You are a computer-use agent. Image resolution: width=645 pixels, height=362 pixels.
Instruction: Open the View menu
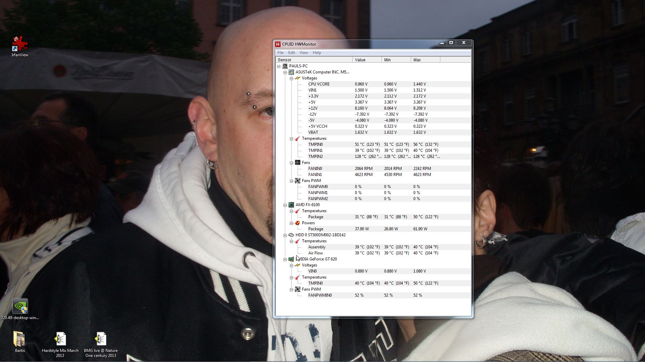(x=303, y=53)
